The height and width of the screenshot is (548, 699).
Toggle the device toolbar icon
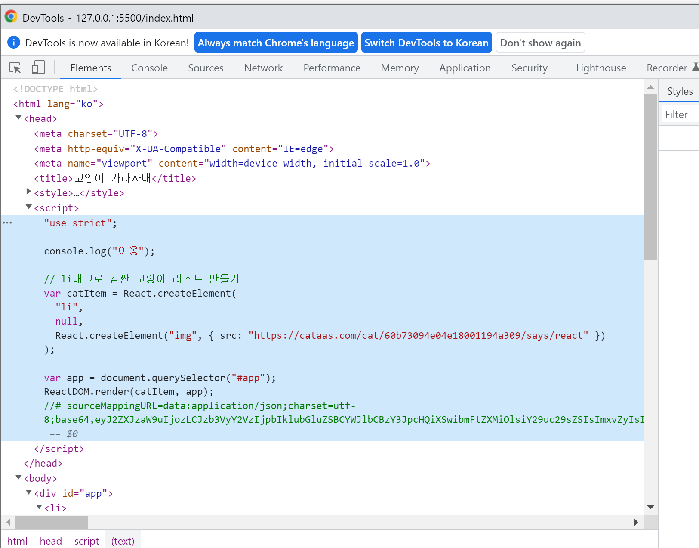pos(38,68)
